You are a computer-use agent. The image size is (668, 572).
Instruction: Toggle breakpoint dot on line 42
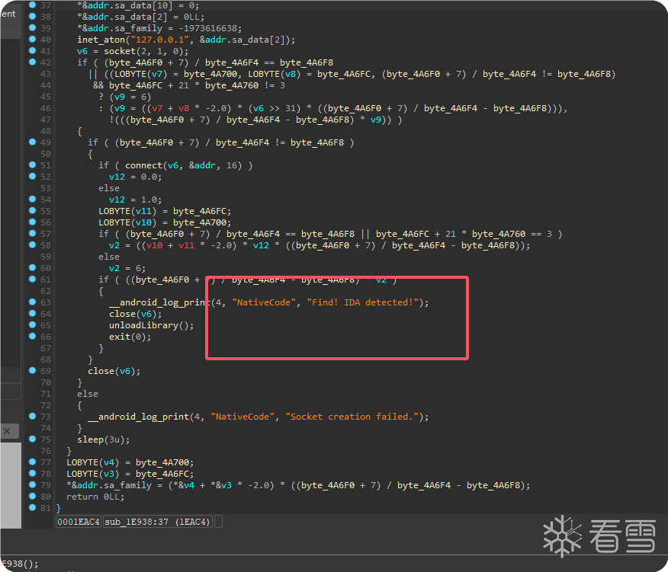tap(32, 62)
